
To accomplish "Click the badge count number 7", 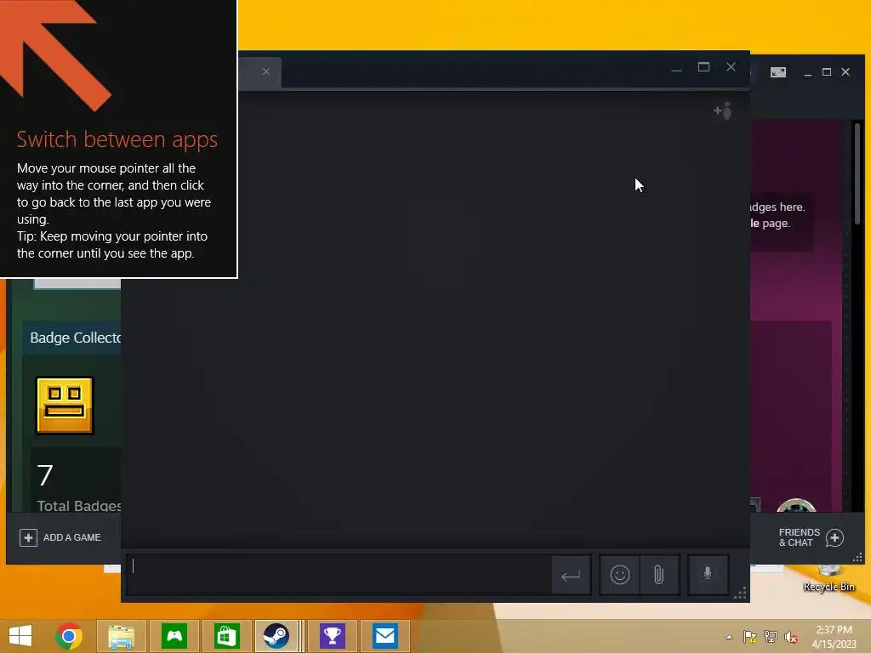I will [45, 475].
